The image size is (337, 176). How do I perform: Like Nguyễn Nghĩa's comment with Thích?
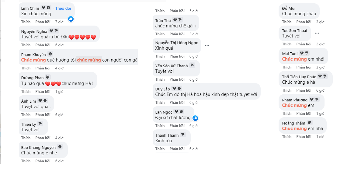(x=26, y=45)
